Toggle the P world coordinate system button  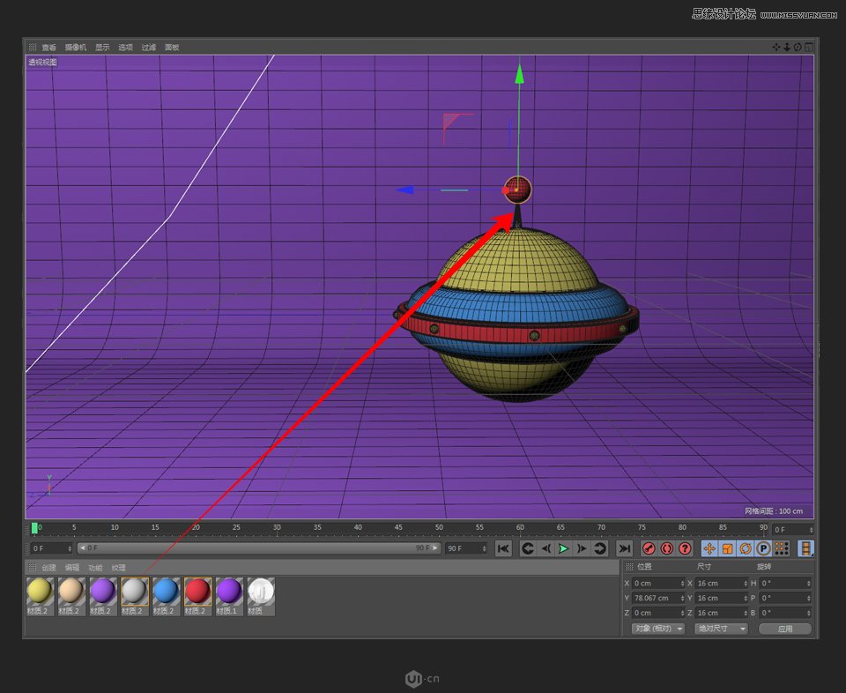765,548
